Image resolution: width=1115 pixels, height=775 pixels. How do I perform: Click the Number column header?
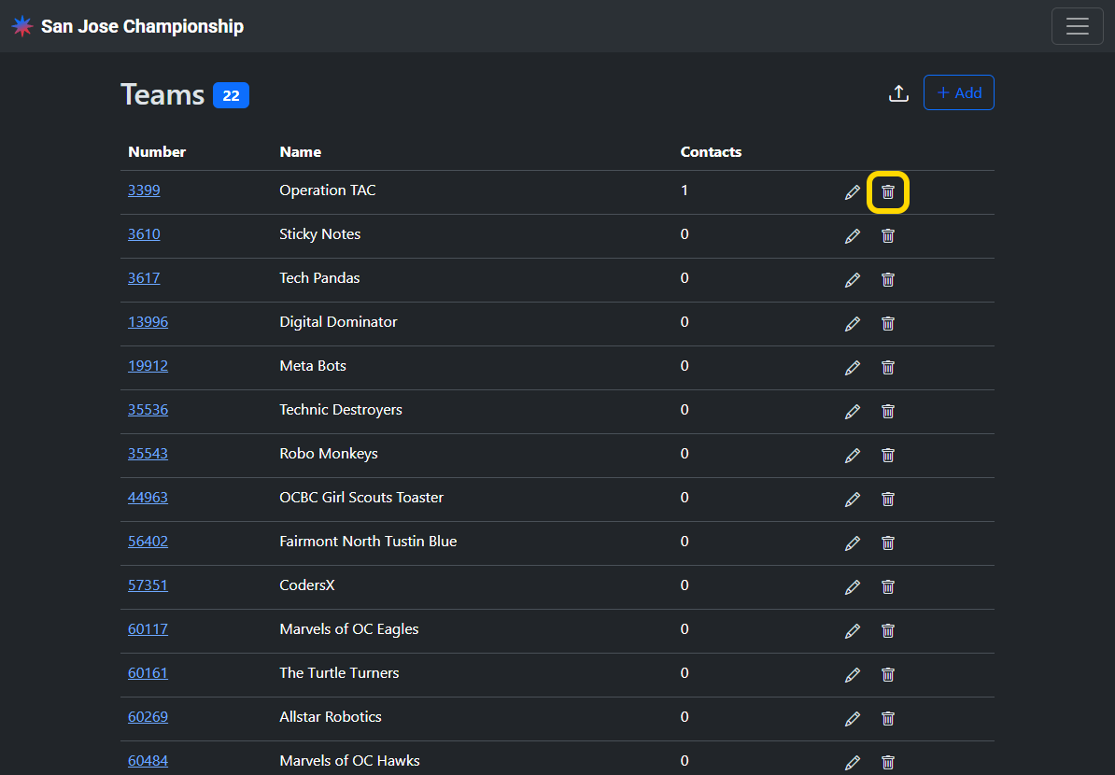click(157, 152)
